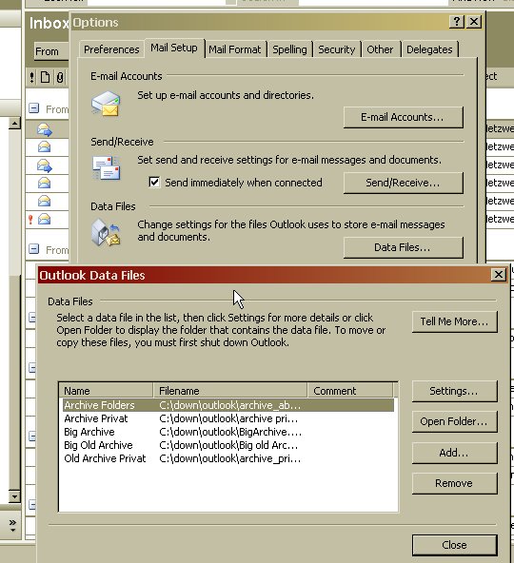Click filename C:\down\outlook\BigArchive....
The height and width of the screenshot is (563, 514).
230,432
